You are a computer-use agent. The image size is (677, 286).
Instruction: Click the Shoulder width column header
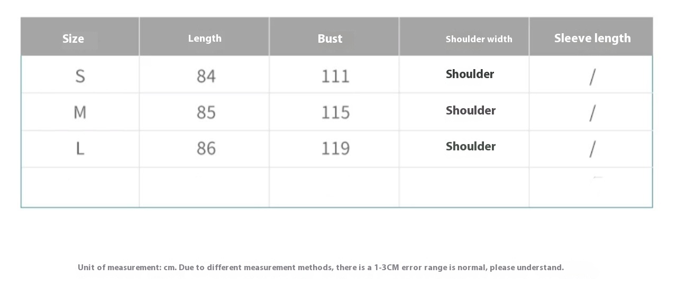coord(479,39)
